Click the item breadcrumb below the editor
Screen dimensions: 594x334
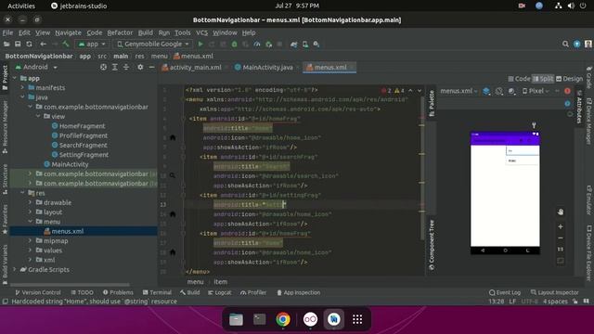[221, 282]
